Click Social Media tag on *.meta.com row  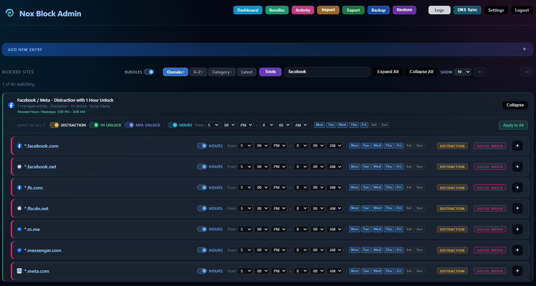pyautogui.click(x=490, y=271)
